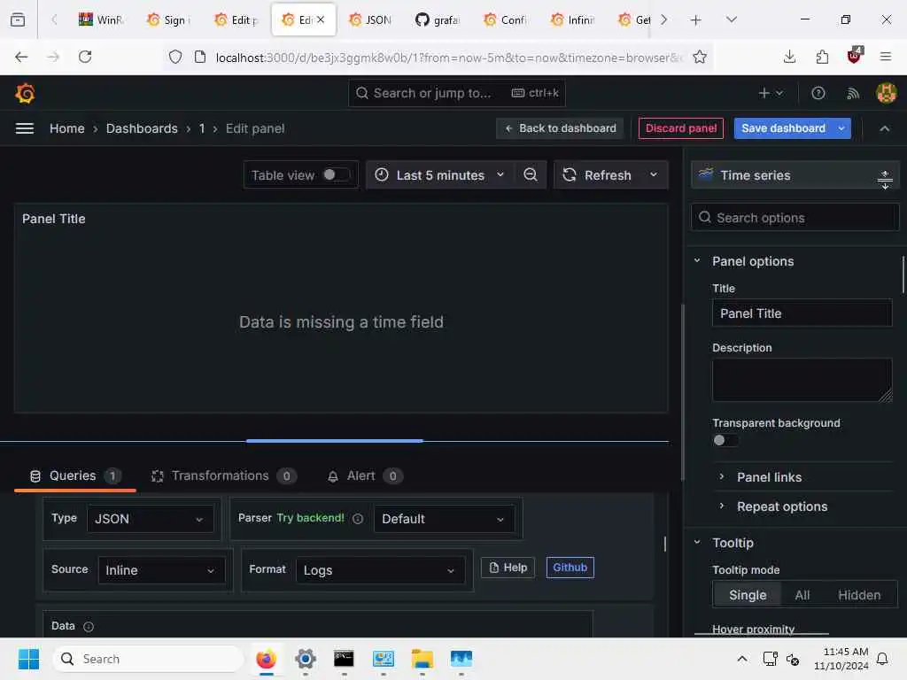Open the Type JSON dropdown
The width and height of the screenshot is (907, 680).
click(x=151, y=519)
